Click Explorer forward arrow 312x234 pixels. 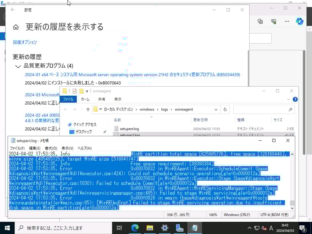(74, 110)
